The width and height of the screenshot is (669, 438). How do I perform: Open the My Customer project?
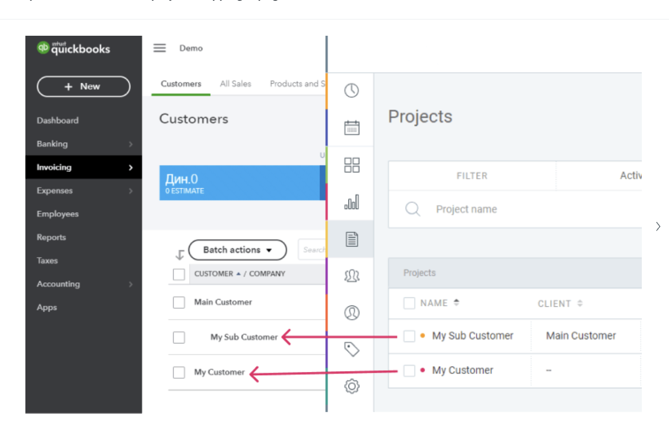pos(462,370)
